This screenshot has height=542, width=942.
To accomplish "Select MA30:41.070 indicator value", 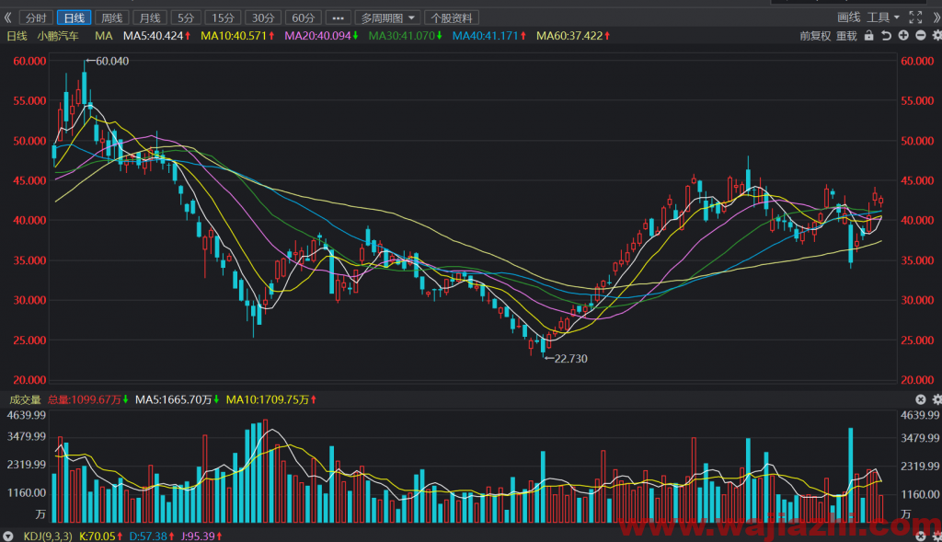I will [x=405, y=36].
